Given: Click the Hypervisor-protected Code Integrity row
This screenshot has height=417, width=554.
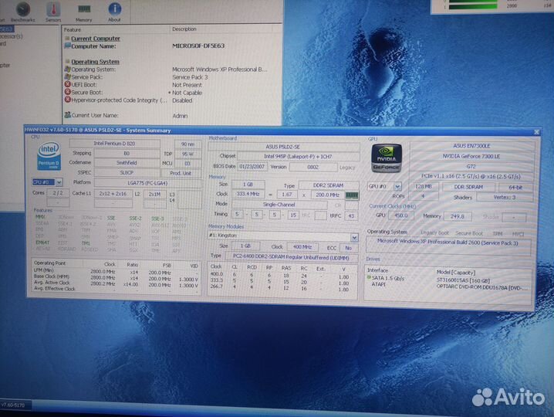Looking at the screenshot, I should pos(120,100).
